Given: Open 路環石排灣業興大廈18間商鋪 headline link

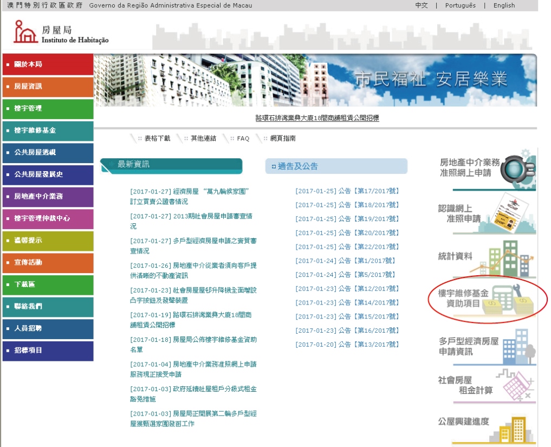Looking at the screenshot, I should click(317, 118).
